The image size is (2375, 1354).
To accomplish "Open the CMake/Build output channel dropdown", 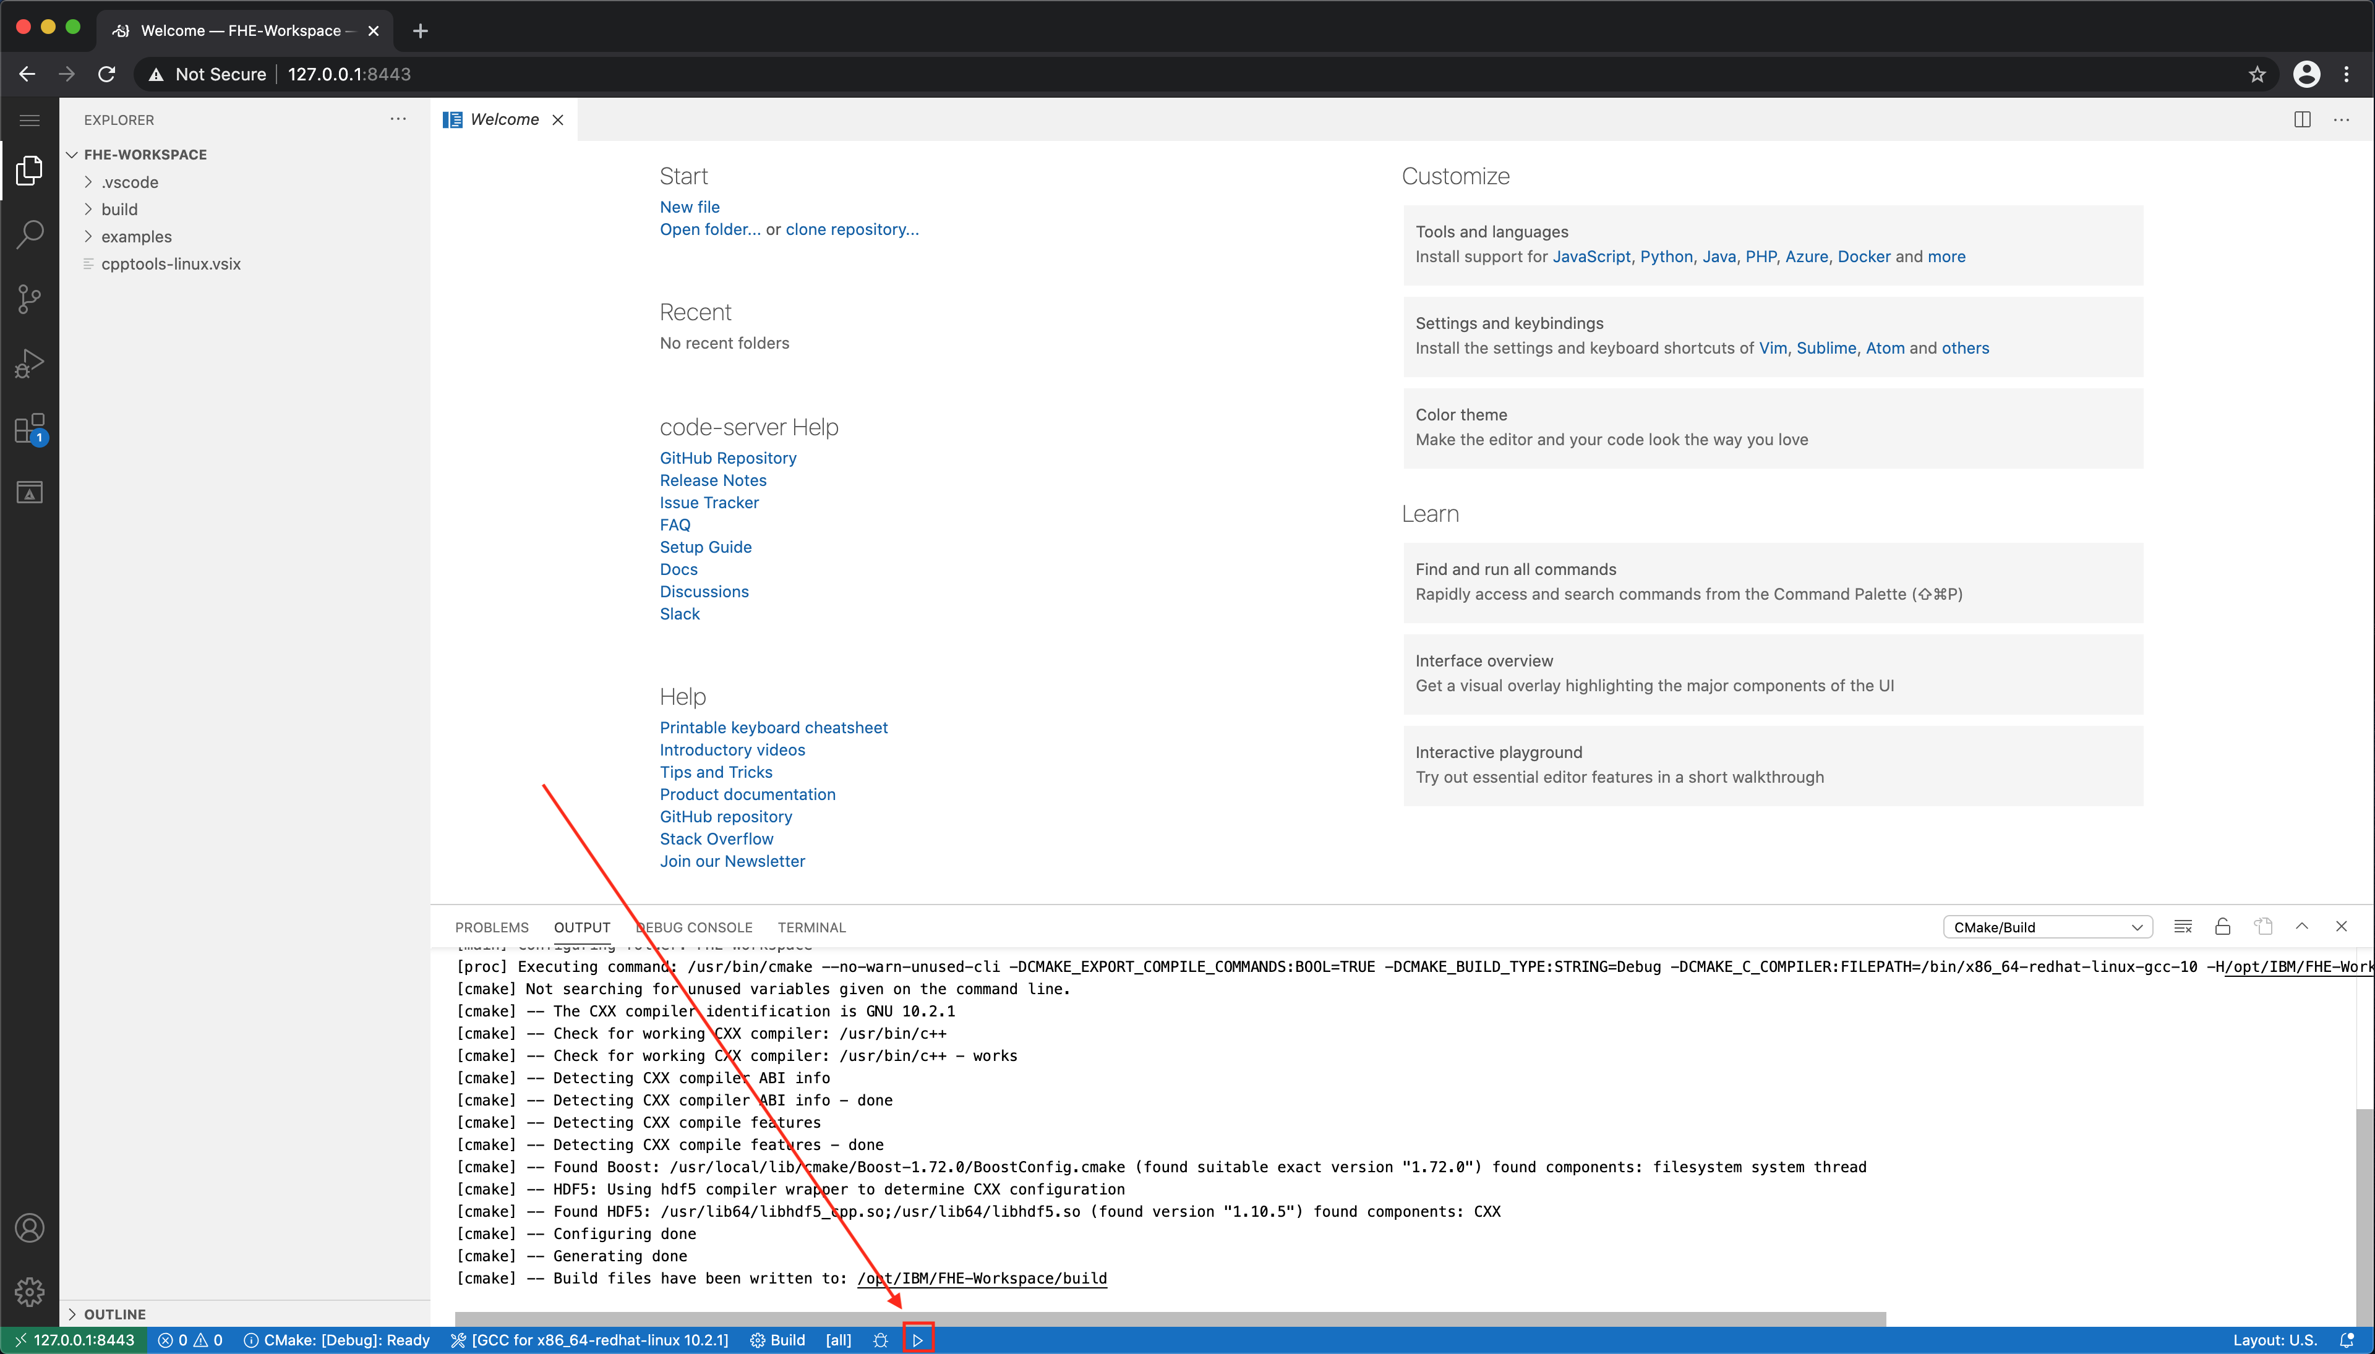I will (x=2048, y=927).
